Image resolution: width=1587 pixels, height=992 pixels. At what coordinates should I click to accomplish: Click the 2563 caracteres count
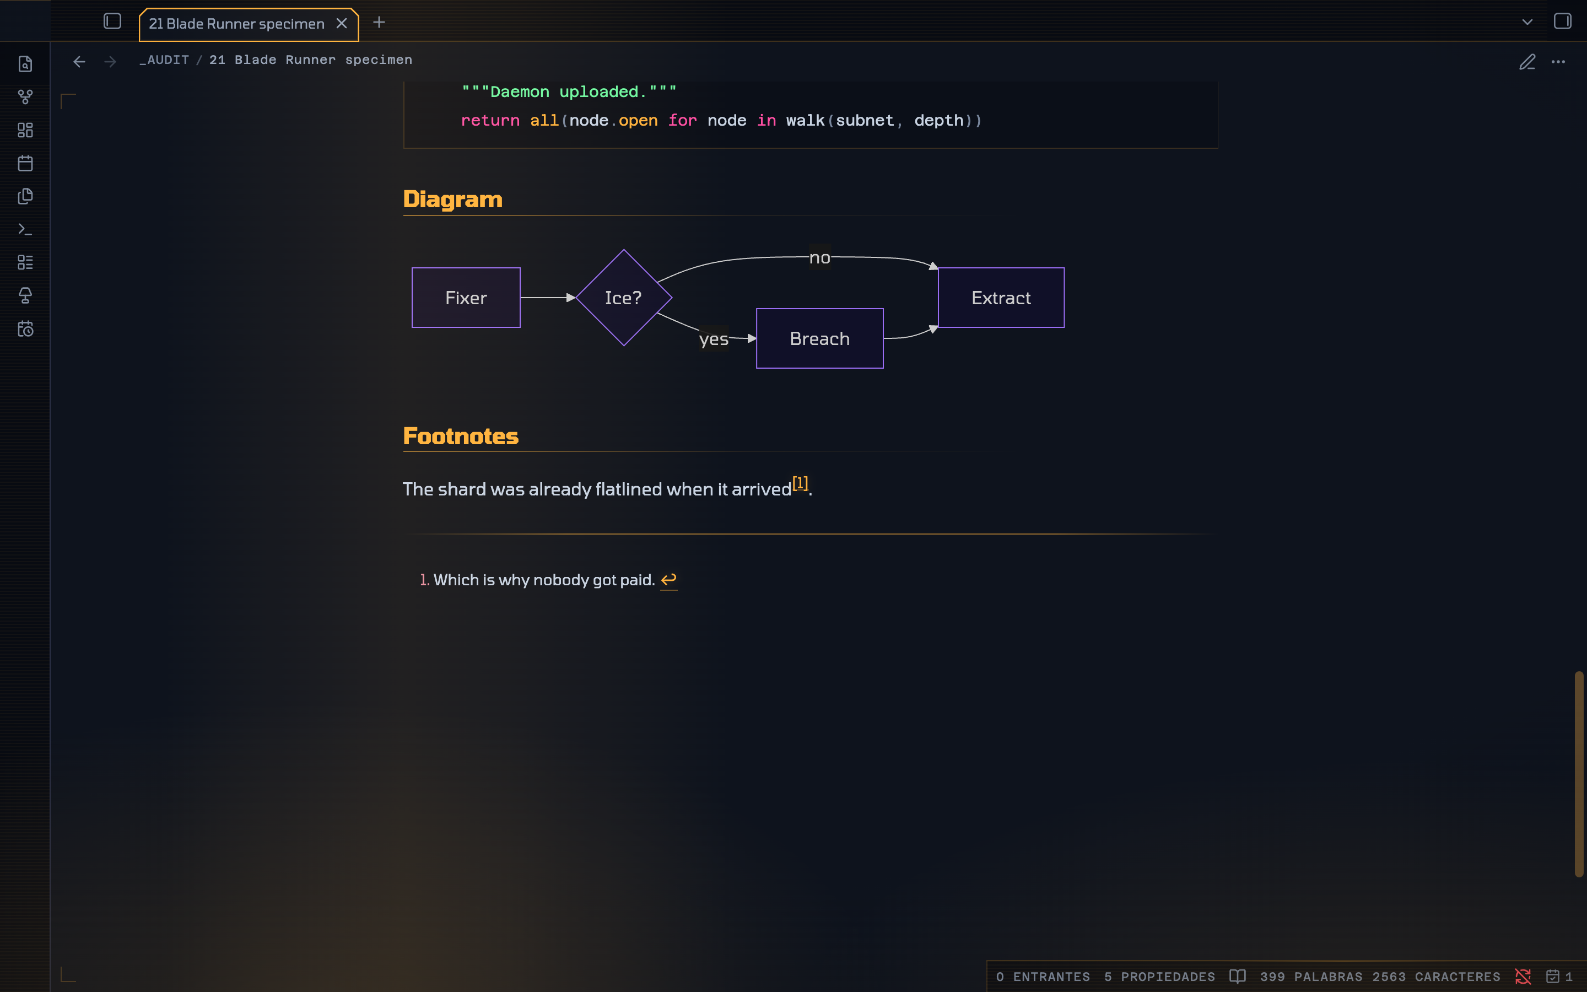pos(1436,977)
